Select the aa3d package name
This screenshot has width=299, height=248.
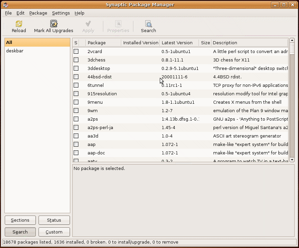(x=93, y=136)
